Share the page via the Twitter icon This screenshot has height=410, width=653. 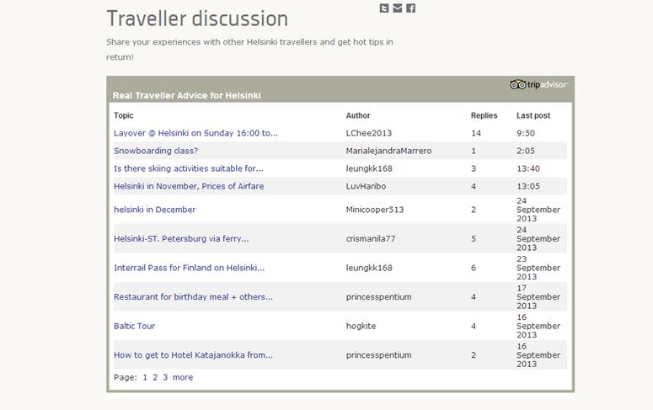pos(384,8)
